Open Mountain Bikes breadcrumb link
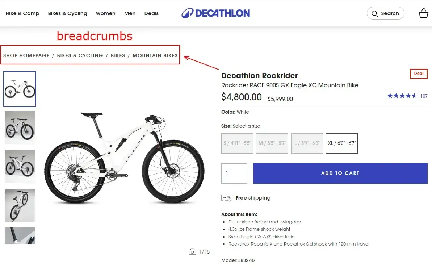The width and height of the screenshot is (432, 272). (x=155, y=55)
